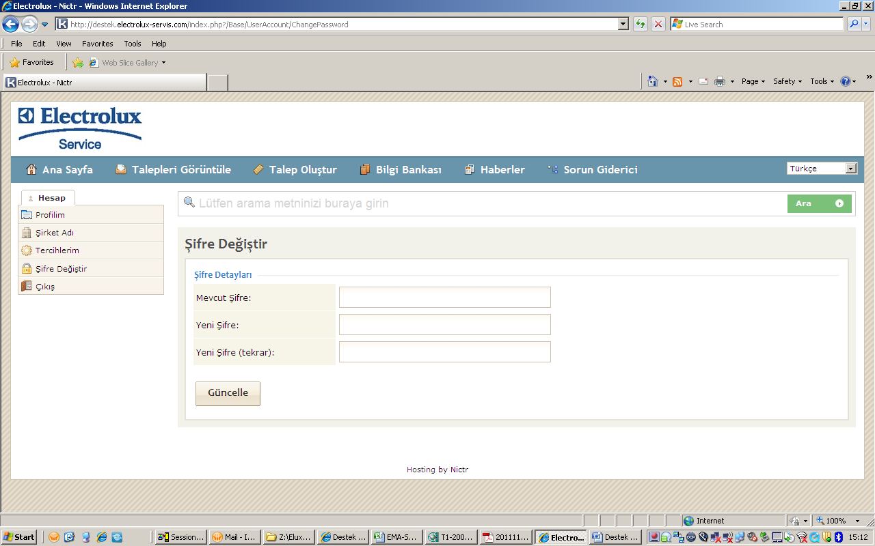Open Şirket Adı in the sidebar
This screenshot has height=546, width=875.
[x=91, y=233]
